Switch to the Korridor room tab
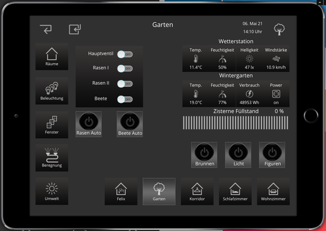This screenshot has width=326, height=231. click(x=197, y=191)
